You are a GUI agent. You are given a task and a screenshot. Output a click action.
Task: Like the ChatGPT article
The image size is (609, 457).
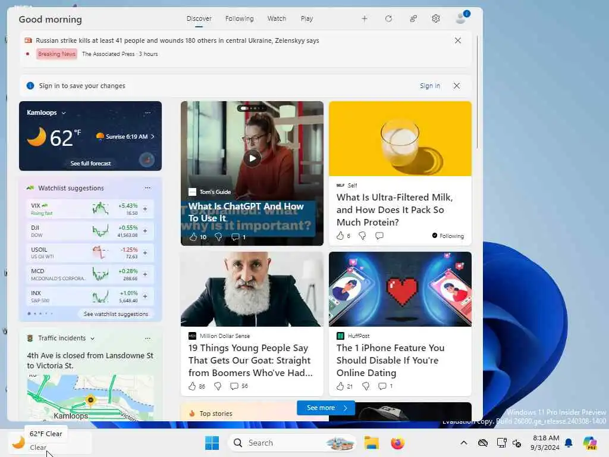193,237
